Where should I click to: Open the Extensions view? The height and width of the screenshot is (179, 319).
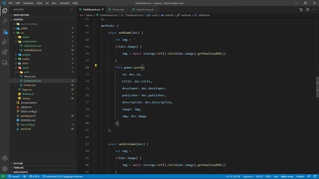4,52
